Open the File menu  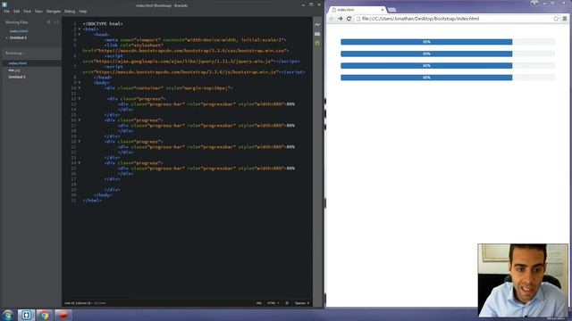tap(6, 12)
